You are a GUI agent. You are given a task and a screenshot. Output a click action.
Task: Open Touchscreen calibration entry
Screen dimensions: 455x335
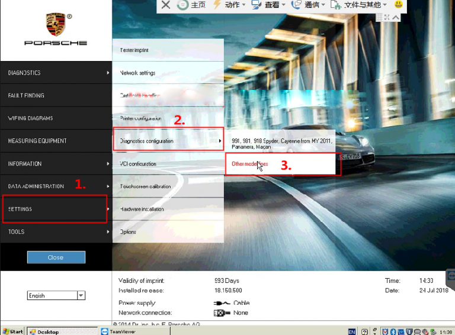coord(168,186)
